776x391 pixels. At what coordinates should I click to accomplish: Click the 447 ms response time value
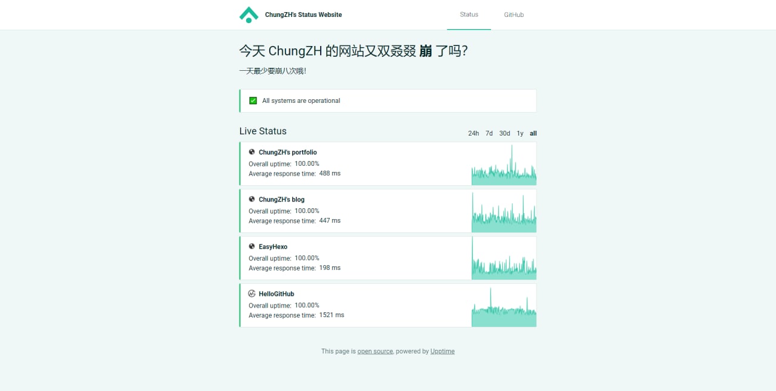[x=330, y=220]
